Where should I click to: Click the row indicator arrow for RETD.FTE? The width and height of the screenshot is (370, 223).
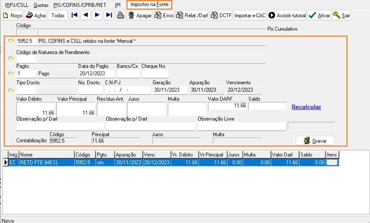(x=6, y=162)
